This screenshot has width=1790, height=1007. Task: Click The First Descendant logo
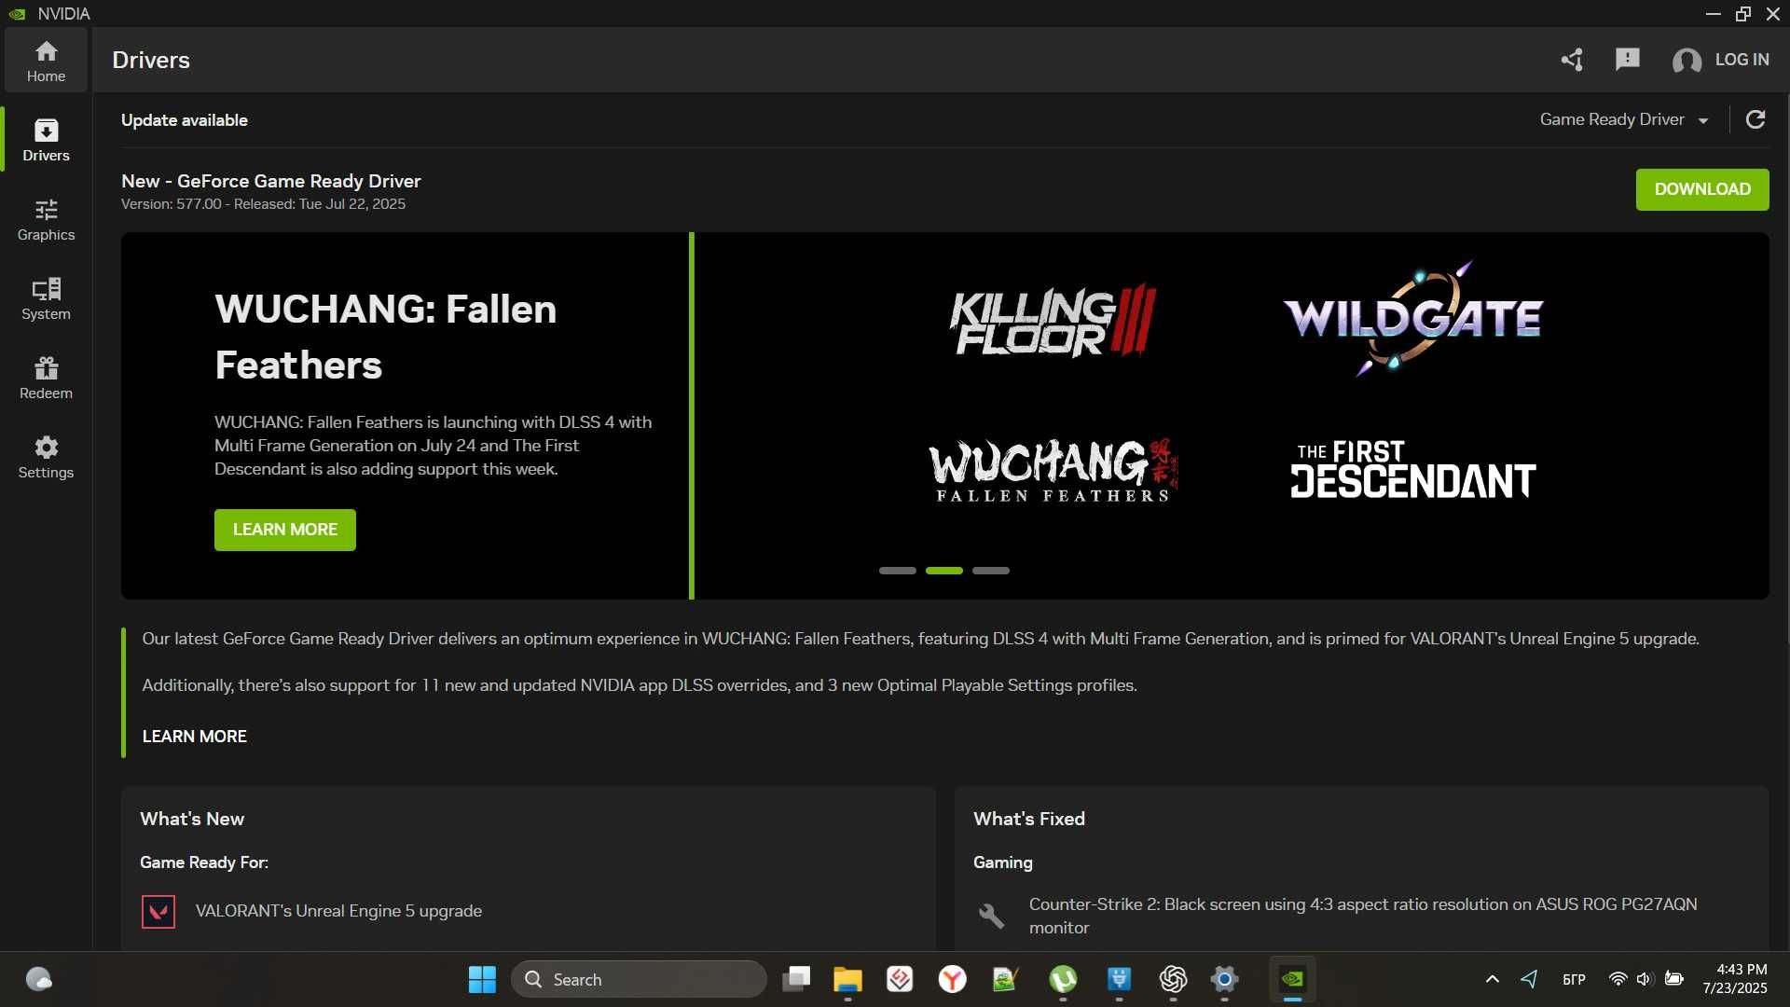1412,470
